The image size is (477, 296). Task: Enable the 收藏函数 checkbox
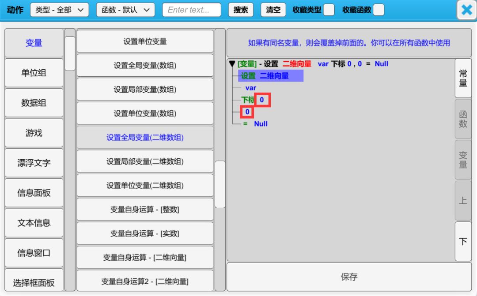pos(379,10)
